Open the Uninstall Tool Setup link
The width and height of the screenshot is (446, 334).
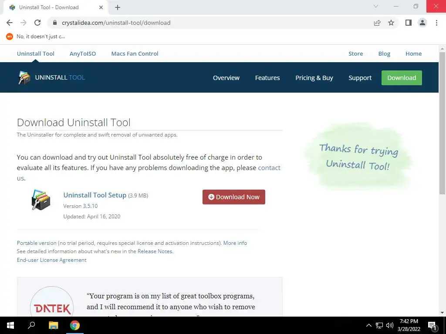click(95, 195)
